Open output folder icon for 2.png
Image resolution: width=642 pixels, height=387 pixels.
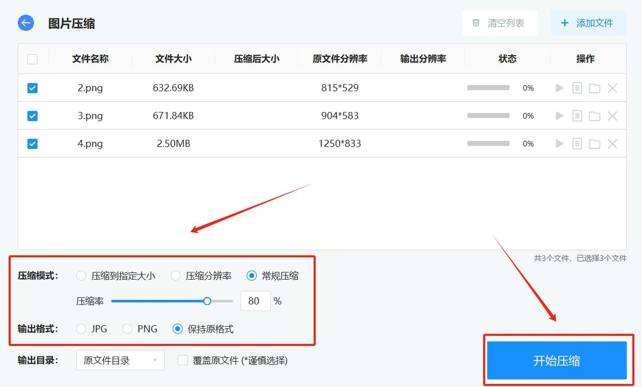pos(594,88)
